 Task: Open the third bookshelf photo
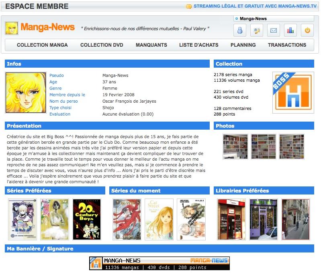(292, 147)
